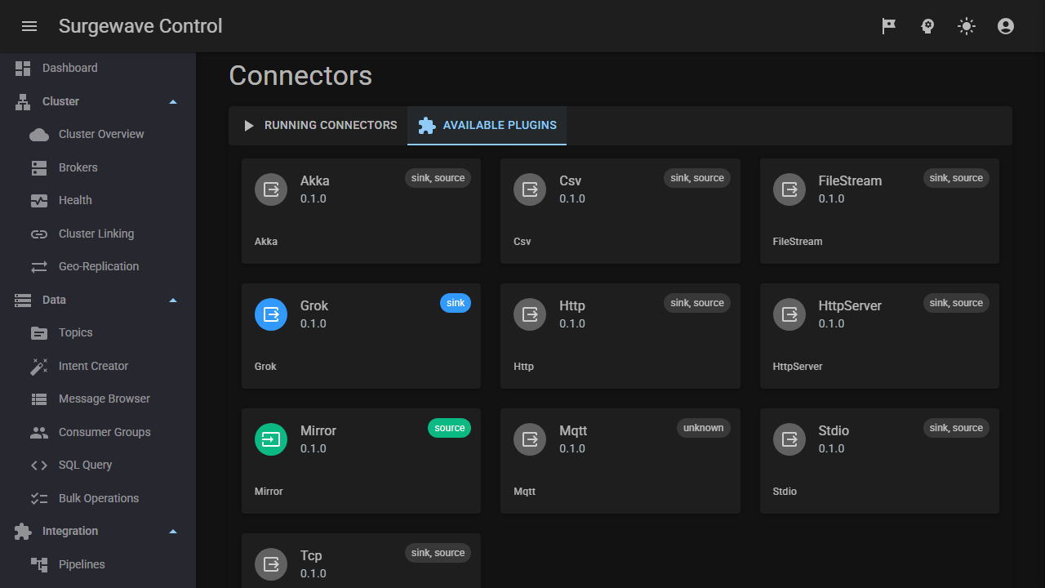Click the Http plugin avatar icon
1045x588 pixels.
pyautogui.click(x=530, y=314)
